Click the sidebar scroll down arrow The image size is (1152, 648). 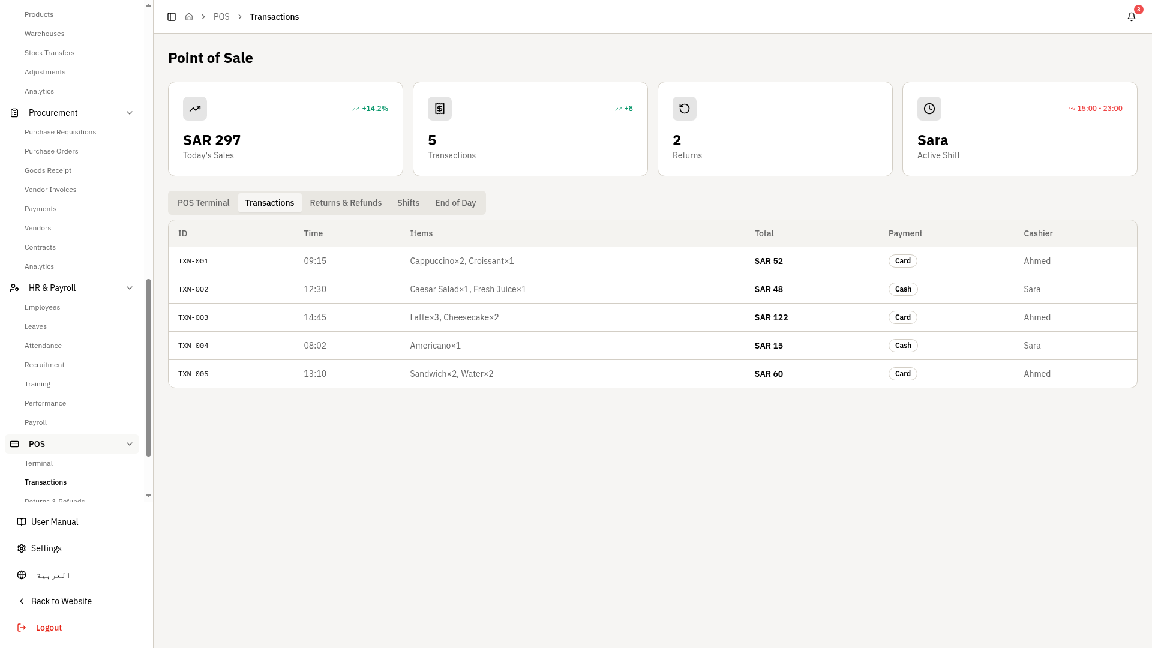(148, 496)
